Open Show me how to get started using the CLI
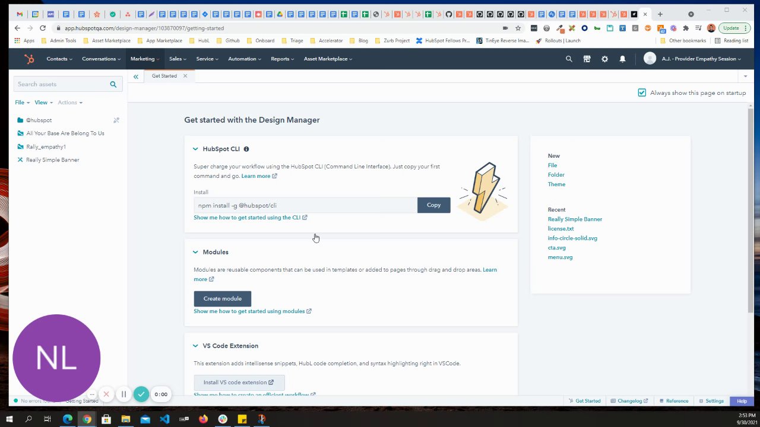The height and width of the screenshot is (427, 760). pyautogui.click(x=251, y=218)
